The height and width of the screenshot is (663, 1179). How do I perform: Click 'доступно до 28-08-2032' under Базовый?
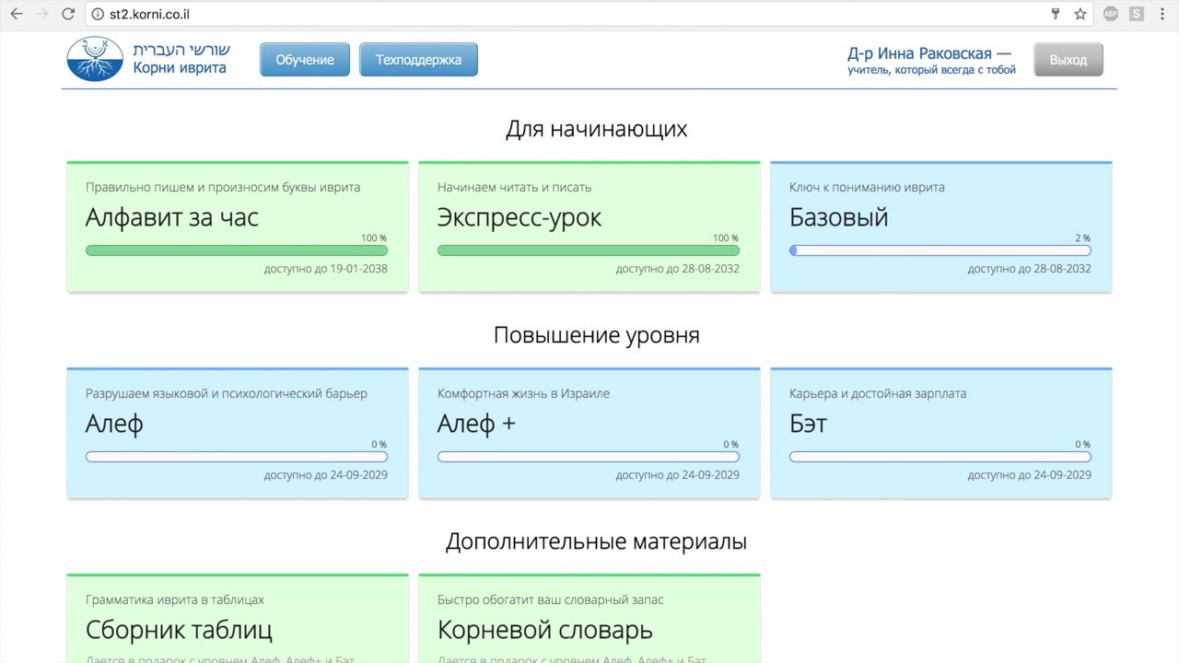pyautogui.click(x=1030, y=269)
